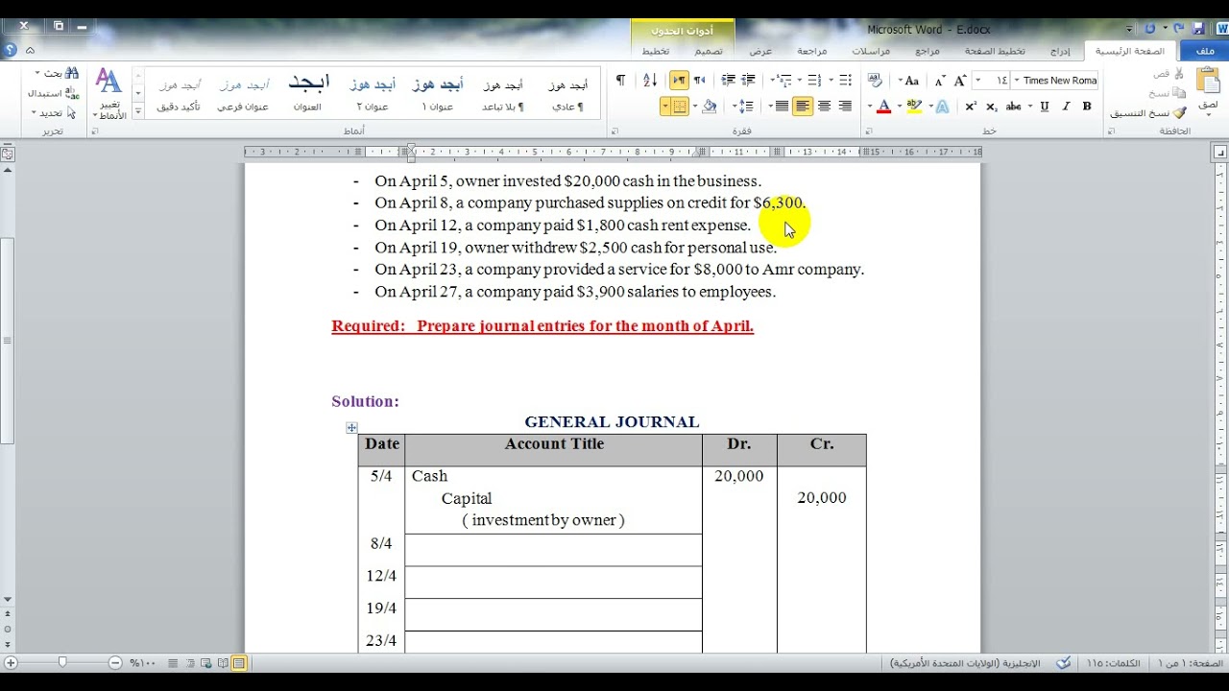Screen dimensions: 1229x691
Task: Open the font name Times New Roman dropdown
Action: (x=1017, y=81)
